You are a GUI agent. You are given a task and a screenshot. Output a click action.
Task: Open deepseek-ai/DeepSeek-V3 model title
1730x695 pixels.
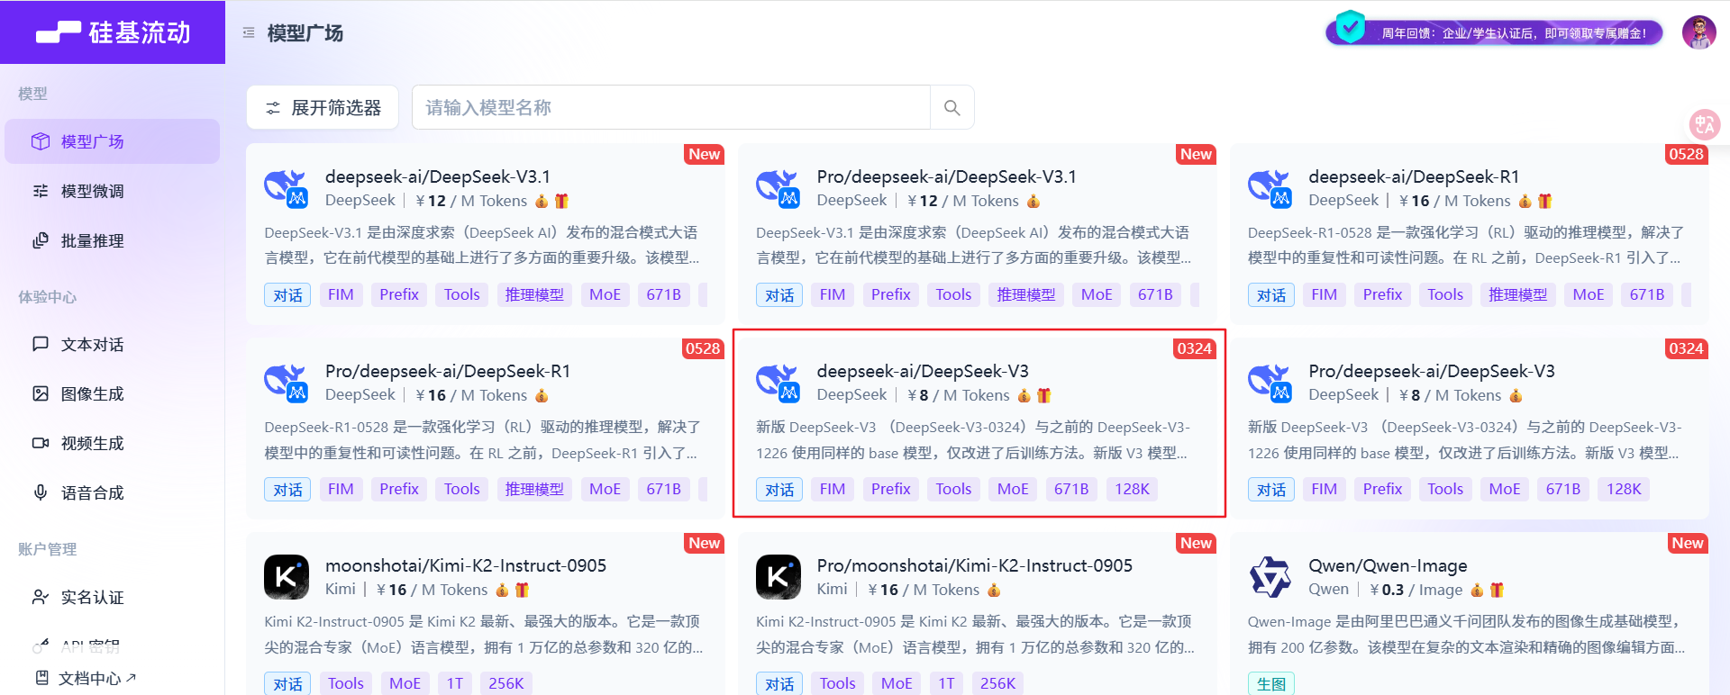click(x=923, y=371)
